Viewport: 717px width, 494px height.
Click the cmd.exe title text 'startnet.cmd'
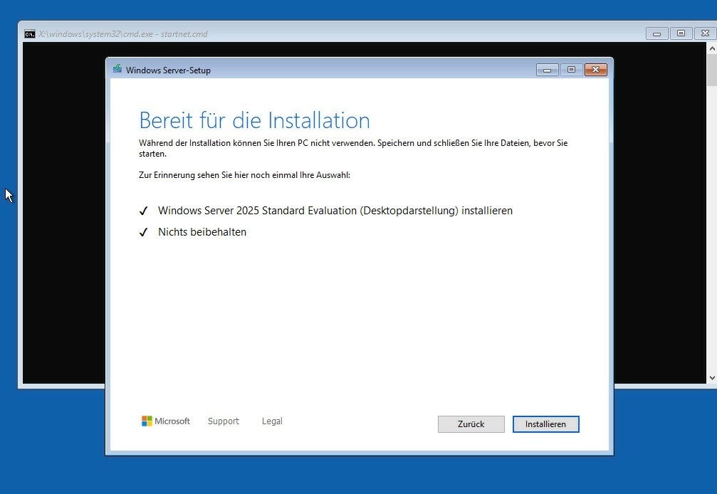[184, 34]
